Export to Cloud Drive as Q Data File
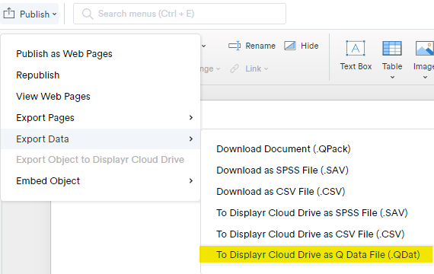The image size is (434, 274). 317,254
